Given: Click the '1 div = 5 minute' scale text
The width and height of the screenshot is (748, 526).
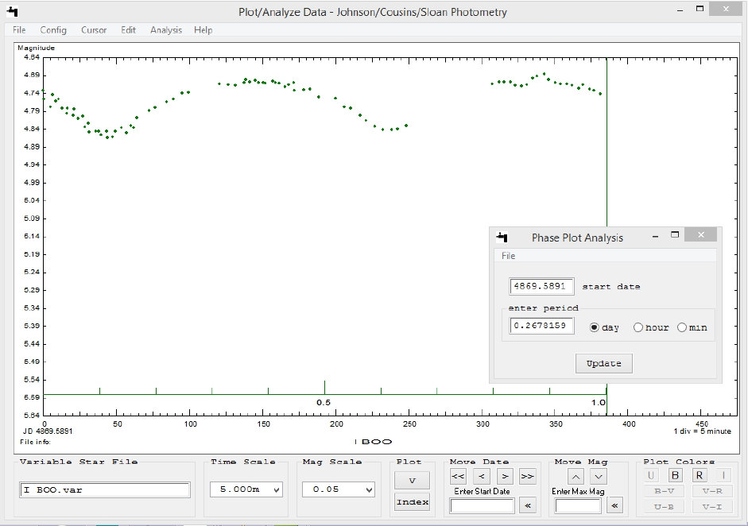Looking at the screenshot, I should click(x=702, y=431).
